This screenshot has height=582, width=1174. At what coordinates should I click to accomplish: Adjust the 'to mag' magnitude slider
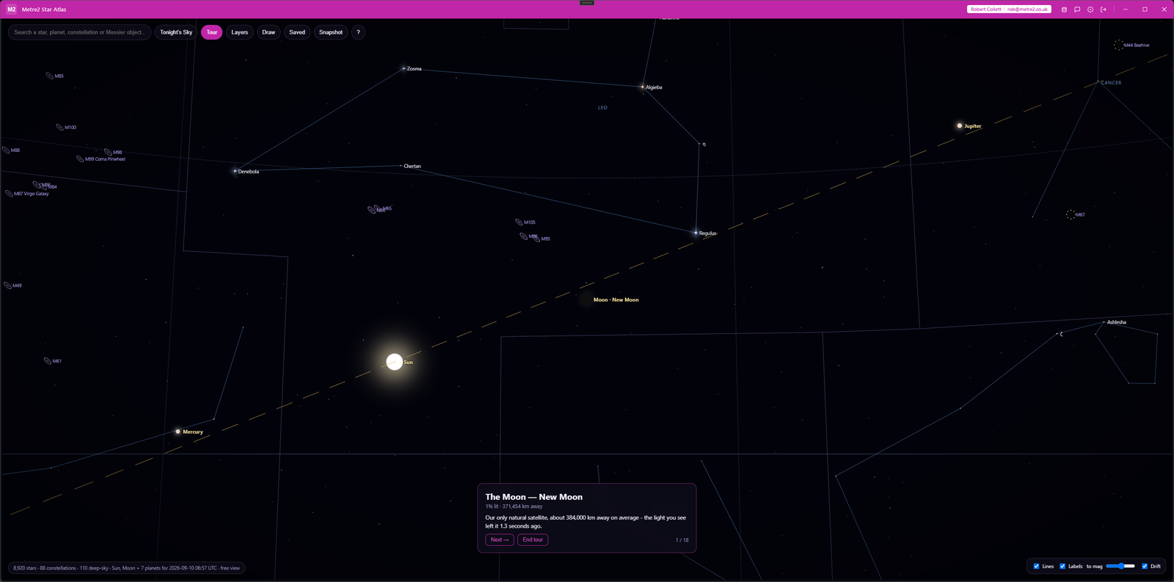click(1120, 566)
